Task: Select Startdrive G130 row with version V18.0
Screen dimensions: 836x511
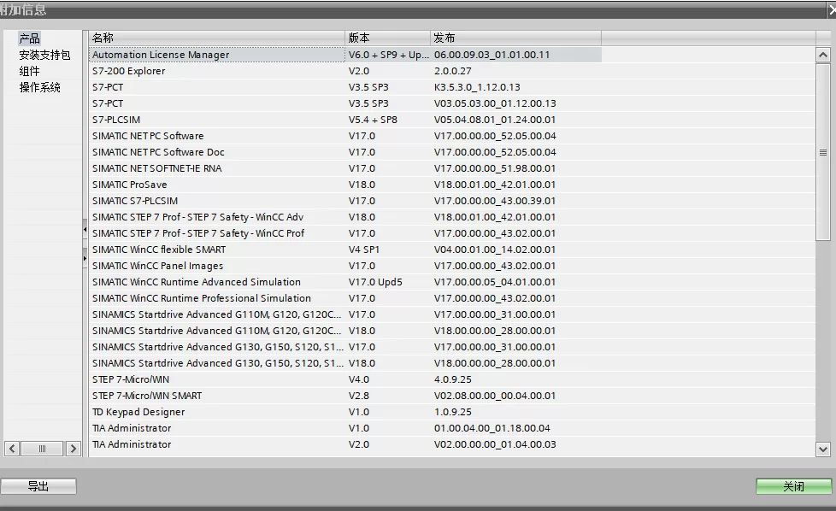Action: (x=345, y=363)
